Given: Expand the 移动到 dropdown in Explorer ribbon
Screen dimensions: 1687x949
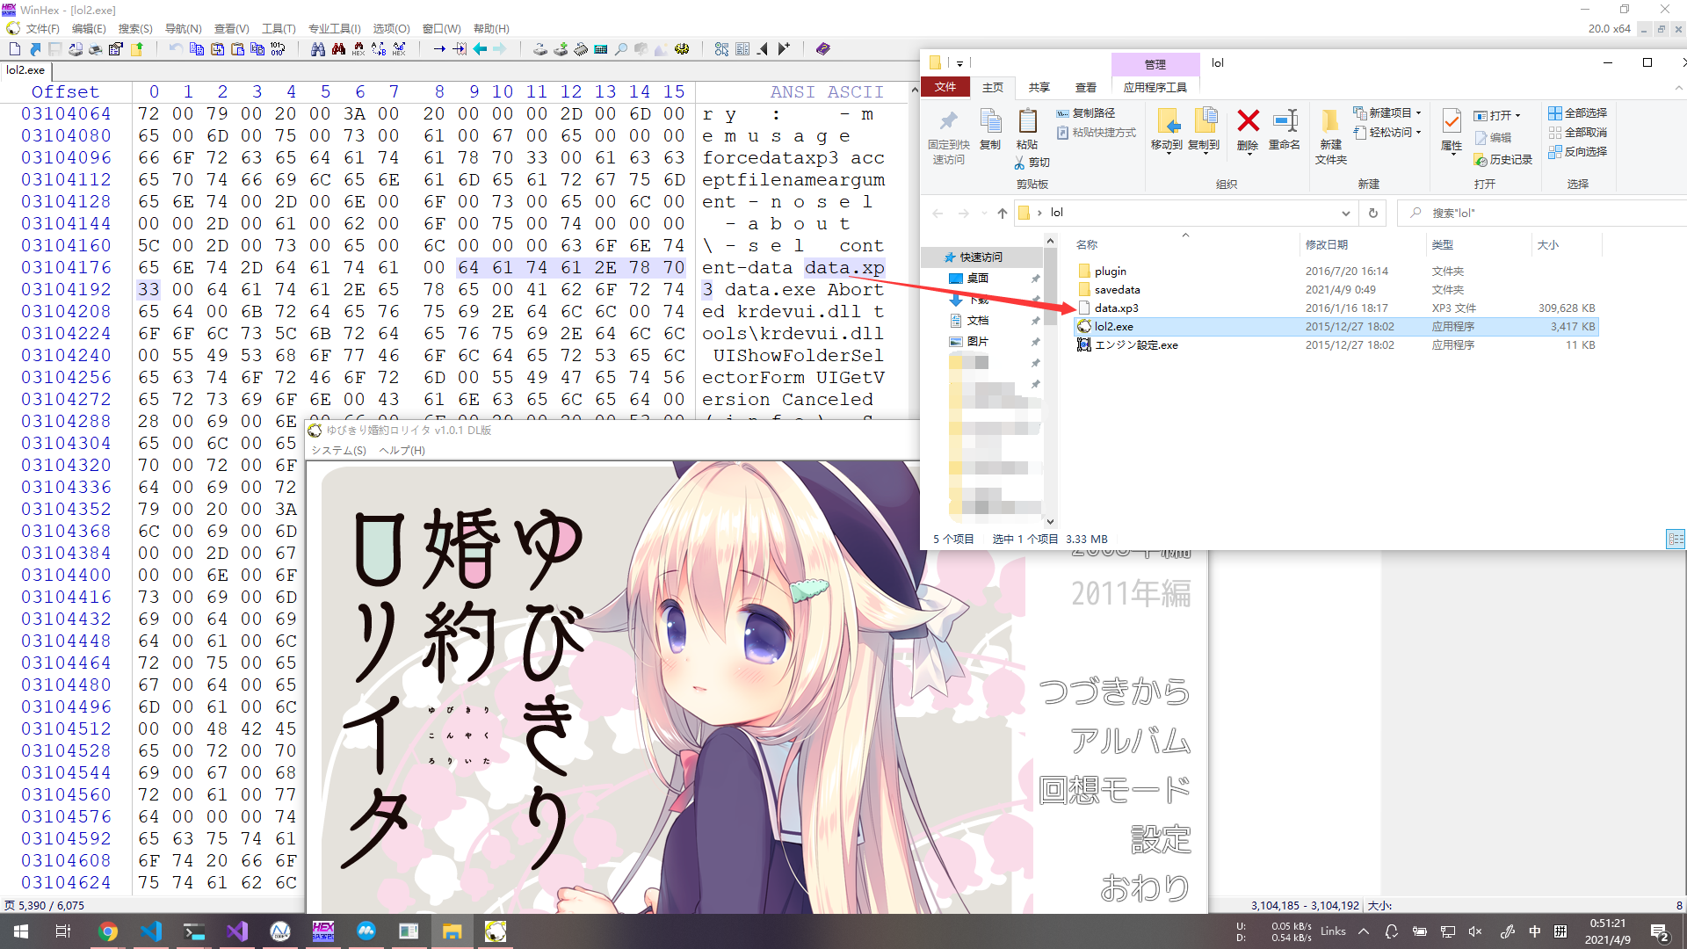Looking at the screenshot, I should [1167, 155].
